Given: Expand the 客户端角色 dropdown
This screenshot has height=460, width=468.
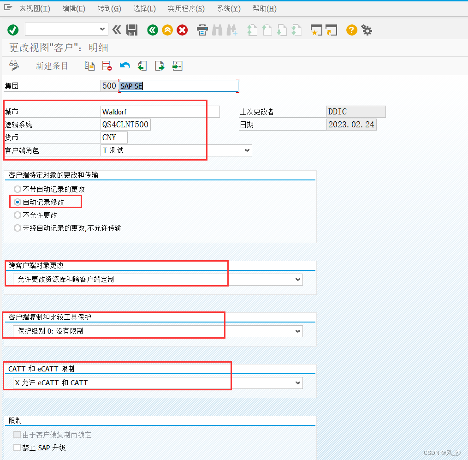Looking at the screenshot, I should click(x=247, y=150).
